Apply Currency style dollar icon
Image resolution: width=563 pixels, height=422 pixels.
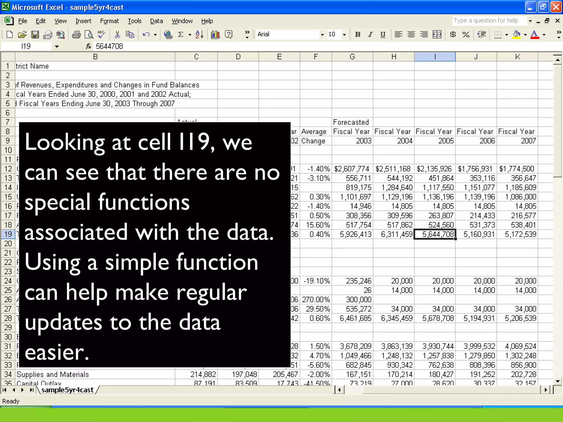453,34
